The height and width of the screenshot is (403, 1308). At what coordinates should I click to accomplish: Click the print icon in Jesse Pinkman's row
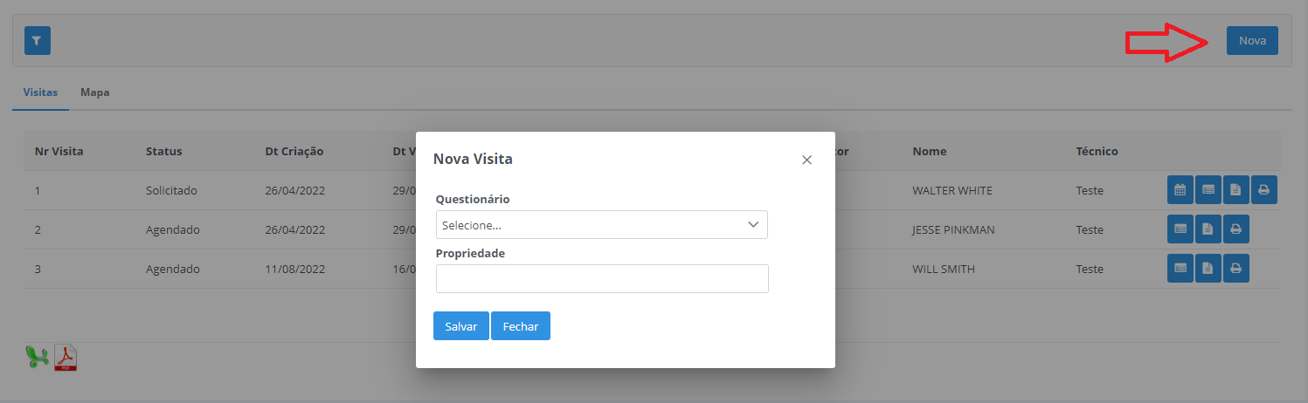1235,229
